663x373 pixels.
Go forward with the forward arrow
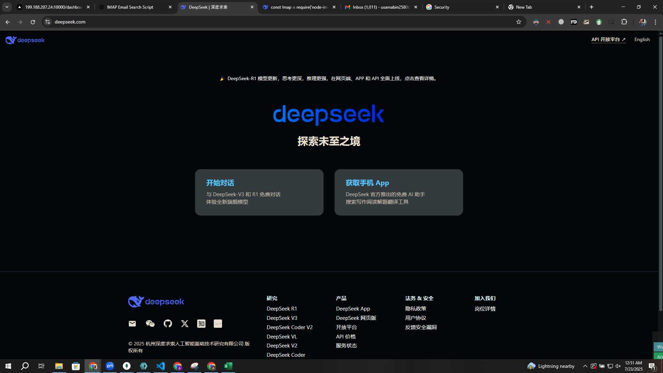click(20, 22)
